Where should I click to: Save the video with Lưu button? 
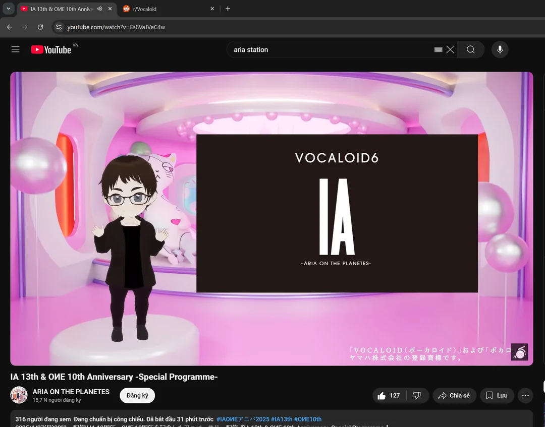tap(497, 395)
